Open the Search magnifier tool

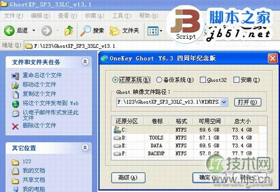pyautogui.click(x=86, y=31)
